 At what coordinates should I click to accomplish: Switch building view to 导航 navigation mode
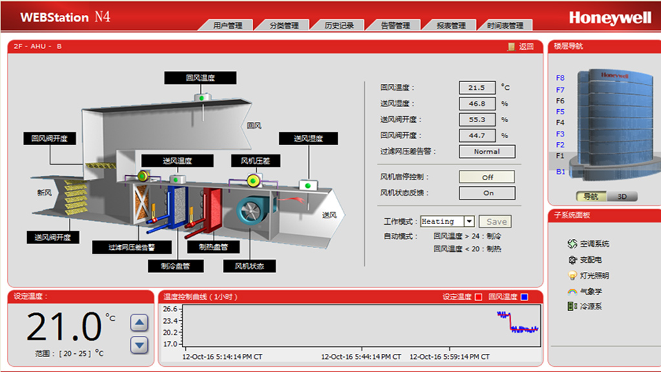coord(591,196)
